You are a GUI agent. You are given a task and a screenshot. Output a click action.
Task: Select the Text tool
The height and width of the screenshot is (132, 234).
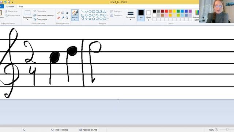coord(67,13)
